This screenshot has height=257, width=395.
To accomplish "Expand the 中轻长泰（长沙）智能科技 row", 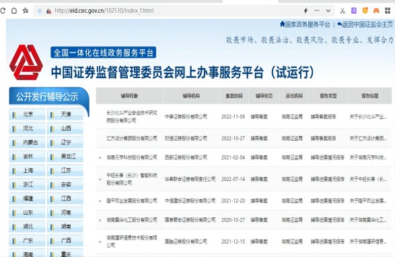I will pyautogui.click(x=100, y=180).
